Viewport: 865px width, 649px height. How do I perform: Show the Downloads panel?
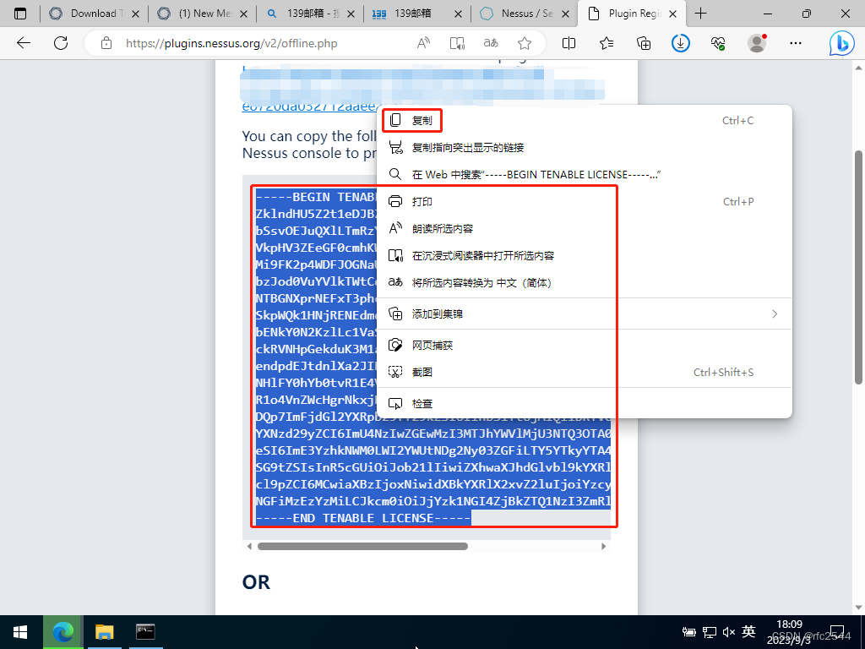681,43
